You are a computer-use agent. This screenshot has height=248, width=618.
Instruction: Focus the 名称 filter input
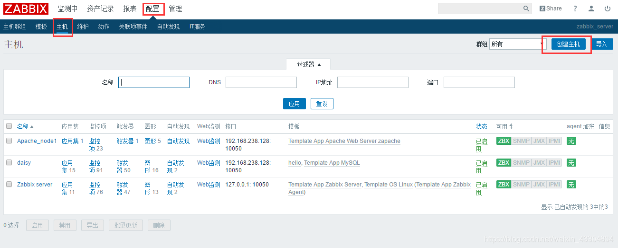pyautogui.click(x=154, y=82)
